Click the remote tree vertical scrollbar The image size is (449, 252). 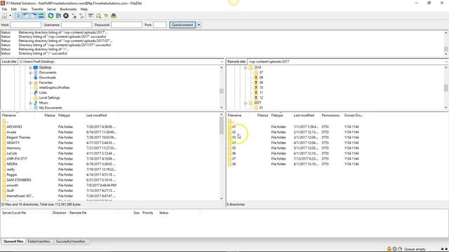click(446, 87)
